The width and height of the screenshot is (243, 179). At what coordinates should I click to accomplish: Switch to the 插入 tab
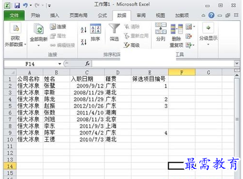[x=55, y=15]
